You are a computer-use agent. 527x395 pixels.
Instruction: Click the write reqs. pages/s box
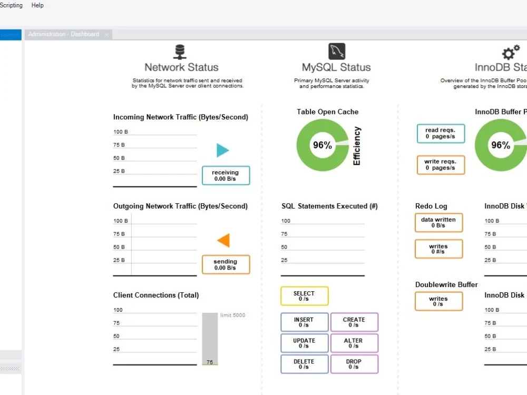pyautogui.click(x=441, y=164)
